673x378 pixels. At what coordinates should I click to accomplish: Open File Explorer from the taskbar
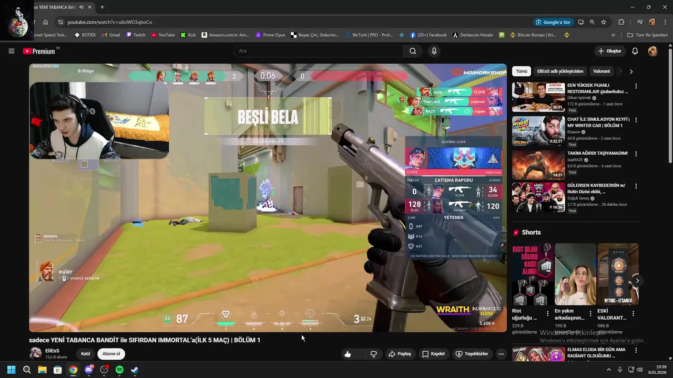point(42,370)
